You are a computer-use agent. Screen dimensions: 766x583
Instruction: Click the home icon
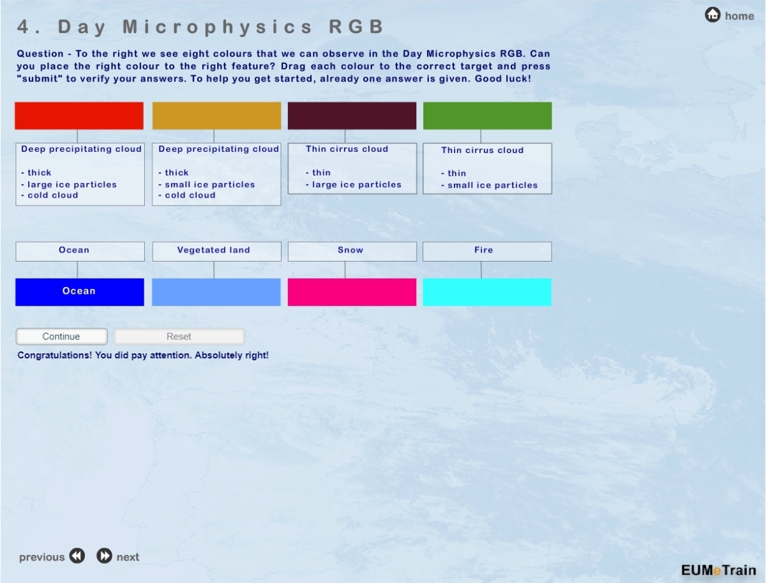click(x=712, y=15)
